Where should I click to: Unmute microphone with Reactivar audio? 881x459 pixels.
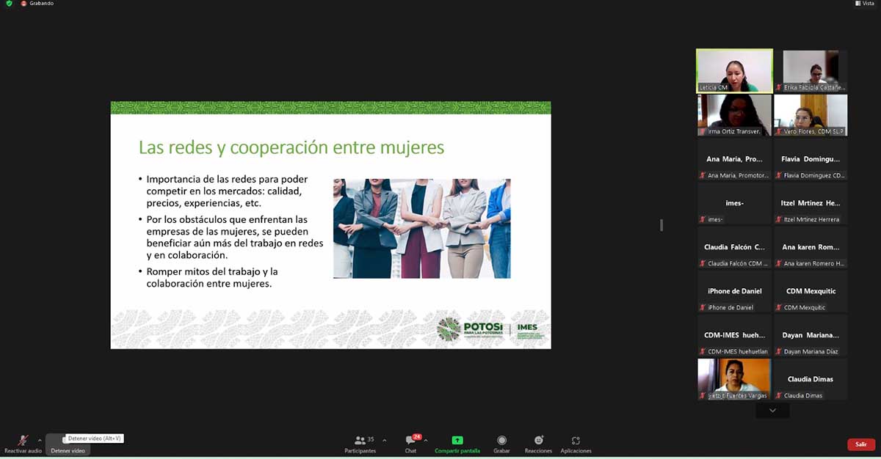pyautogui.click(x=23, y=442)
